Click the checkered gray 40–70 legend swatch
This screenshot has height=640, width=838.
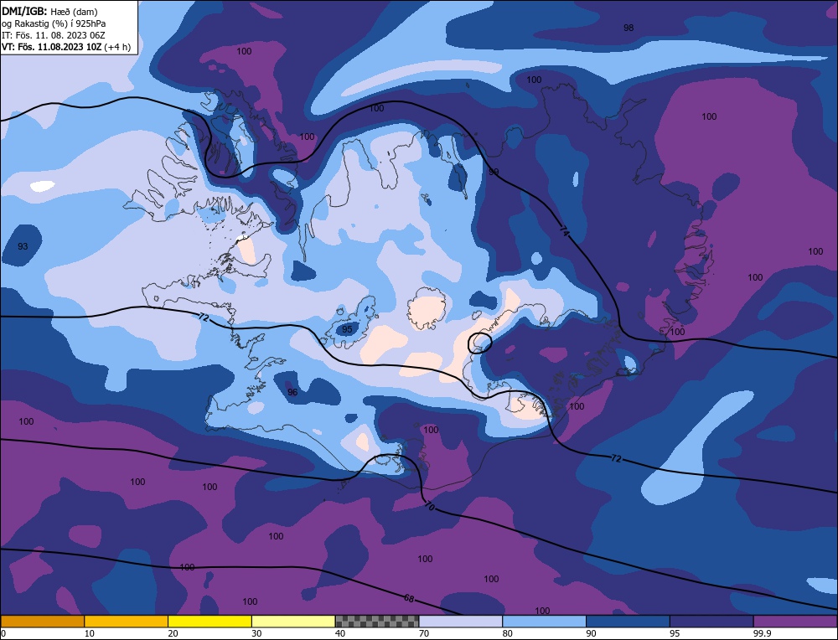tap(377, 622)
